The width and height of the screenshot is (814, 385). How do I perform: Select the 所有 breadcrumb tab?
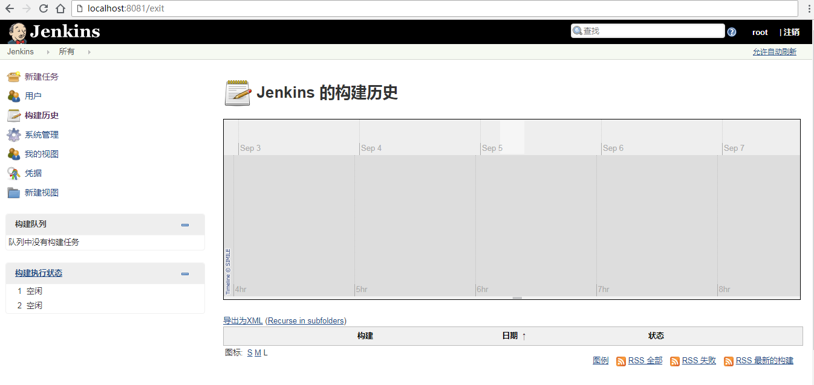(67, 51)
